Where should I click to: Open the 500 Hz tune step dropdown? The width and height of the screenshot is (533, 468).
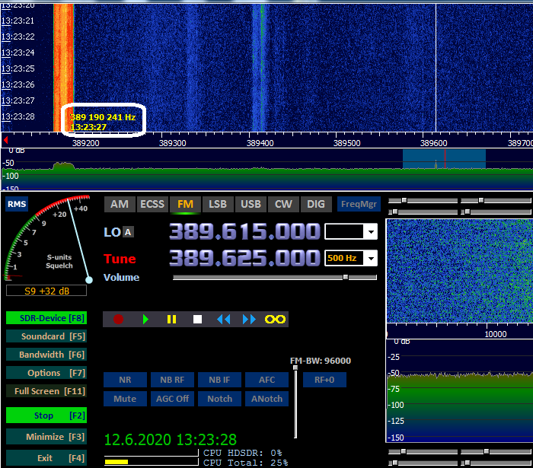(371, 259)
